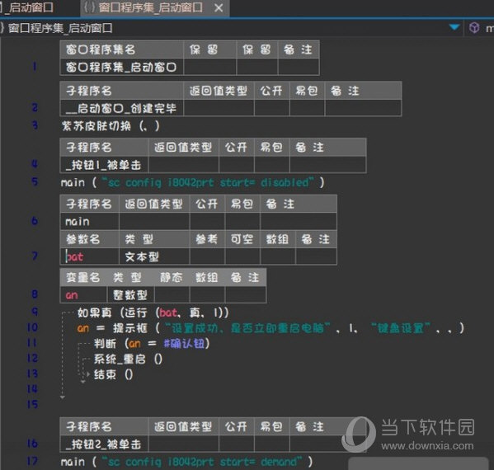Open the blue dropdown arrow in breadcrumb bar
This screenshot has width=494, height=470.
454,27
